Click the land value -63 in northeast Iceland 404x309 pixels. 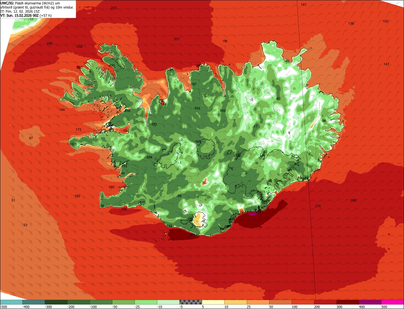pyautogui.click(x=278, y=99)
